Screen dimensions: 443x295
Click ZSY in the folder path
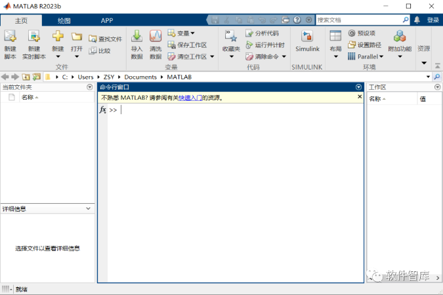point(109,77)
